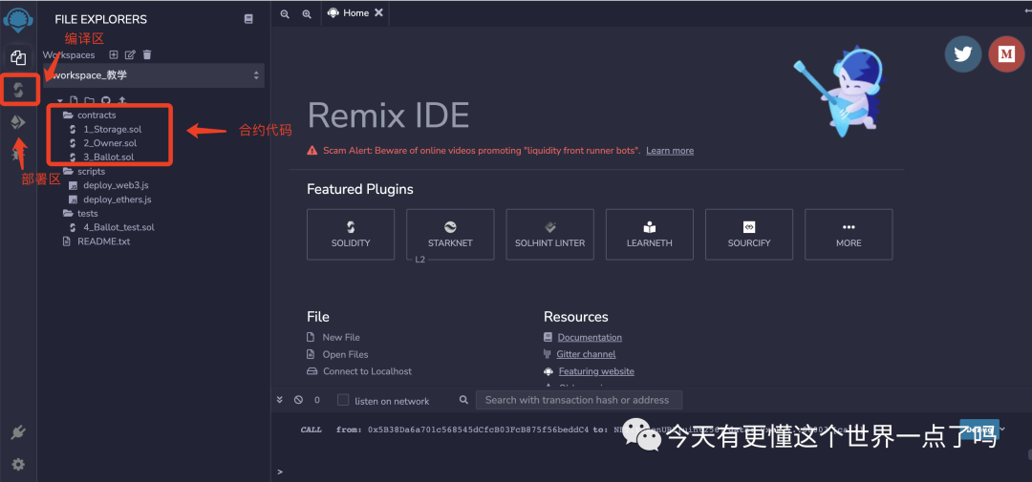Open 4_Ballot_test.sol file

112,227
